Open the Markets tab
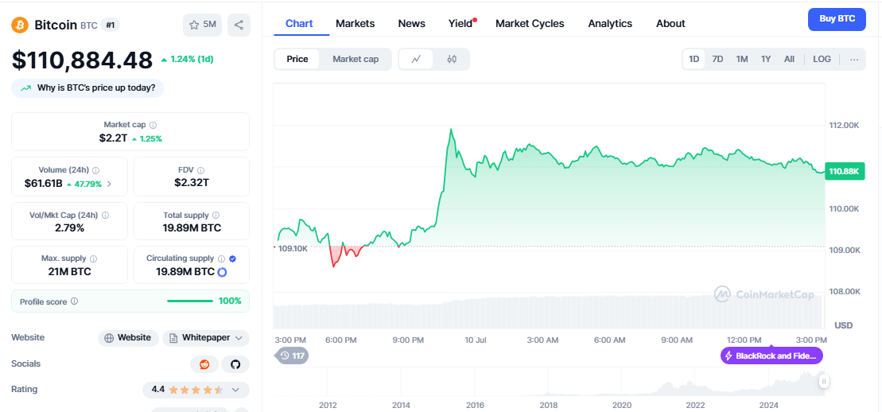The height and width of the screenshot is (412, 882). 355,24
